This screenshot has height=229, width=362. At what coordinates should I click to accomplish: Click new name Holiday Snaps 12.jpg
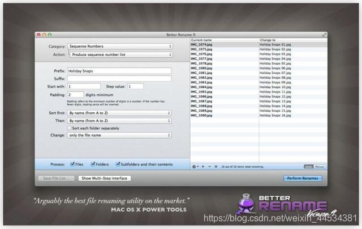[x=275, y=96]
